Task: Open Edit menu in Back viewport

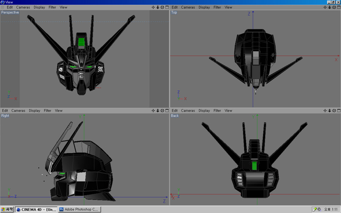Action: pos(175,111)
